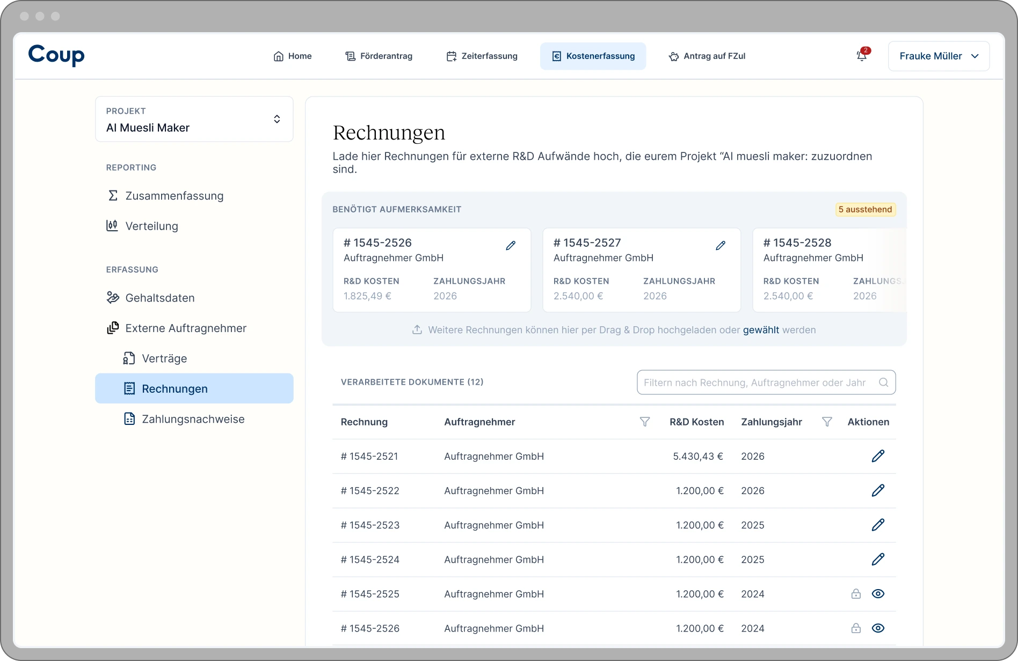Open the notification bell with badge

tap(862, 56)
